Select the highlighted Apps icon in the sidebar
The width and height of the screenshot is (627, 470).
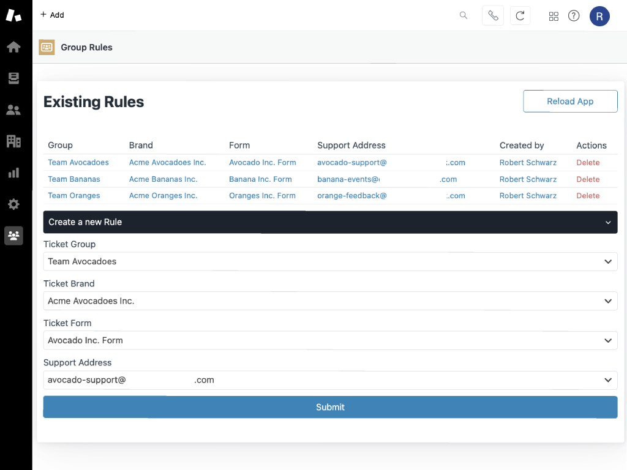13,236
